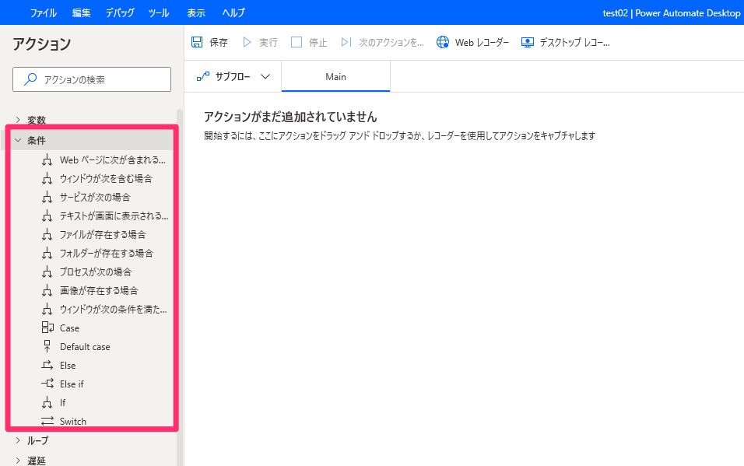Click the サブフロー label text
Viewport: 744px width, 466px height.
pyautogui.click(x=233, y=76)
